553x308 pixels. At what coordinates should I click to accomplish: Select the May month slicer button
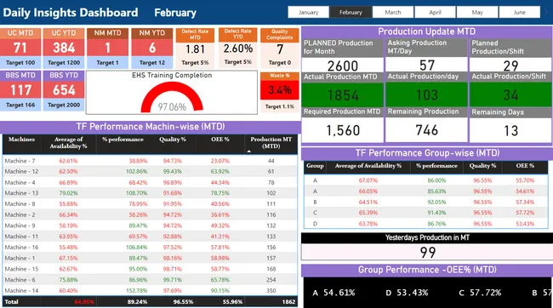click(477, 12)
